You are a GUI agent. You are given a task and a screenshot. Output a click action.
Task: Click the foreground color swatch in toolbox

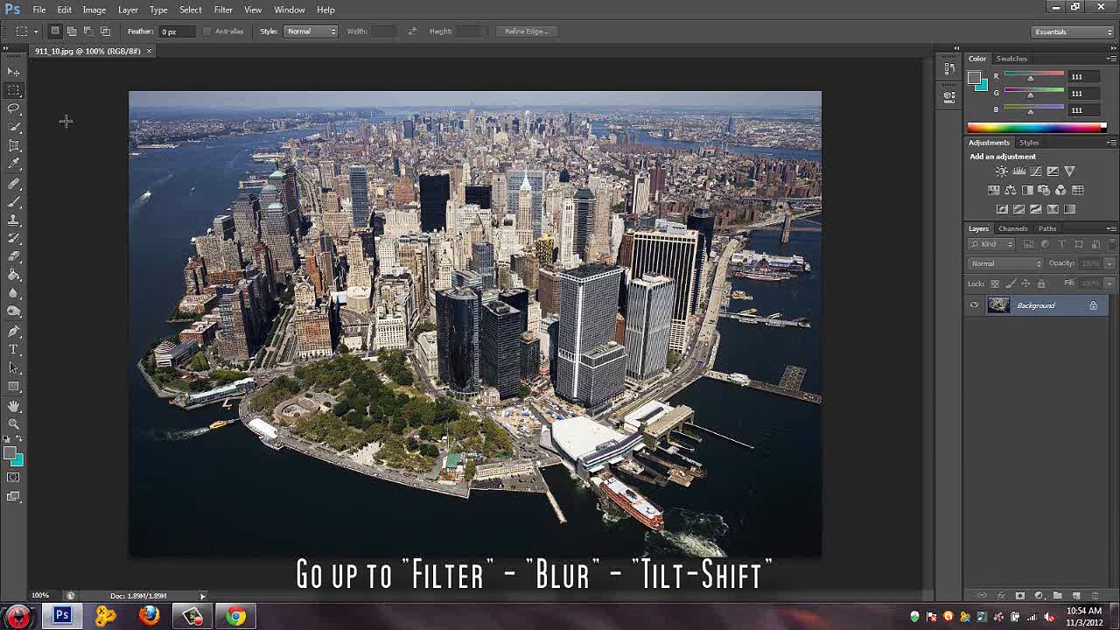[x=10, y=453]
